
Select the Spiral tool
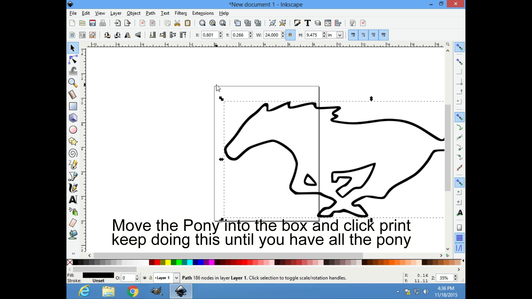[x=73, y=153]
